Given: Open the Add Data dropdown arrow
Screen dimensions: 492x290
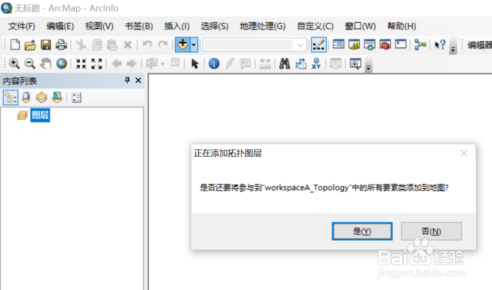Looking at the screenshot, I should point(194,45).
